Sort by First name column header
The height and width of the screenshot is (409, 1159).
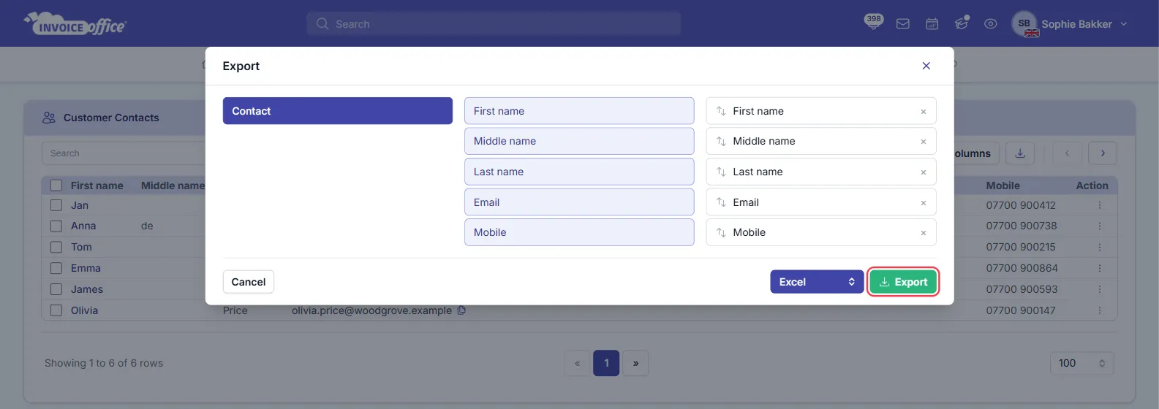[97, 186]
